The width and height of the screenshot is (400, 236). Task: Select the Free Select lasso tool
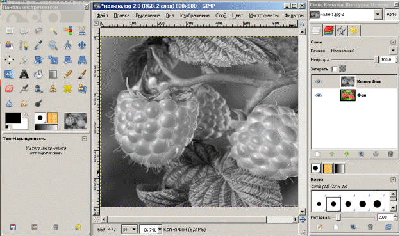click(38, 31)
